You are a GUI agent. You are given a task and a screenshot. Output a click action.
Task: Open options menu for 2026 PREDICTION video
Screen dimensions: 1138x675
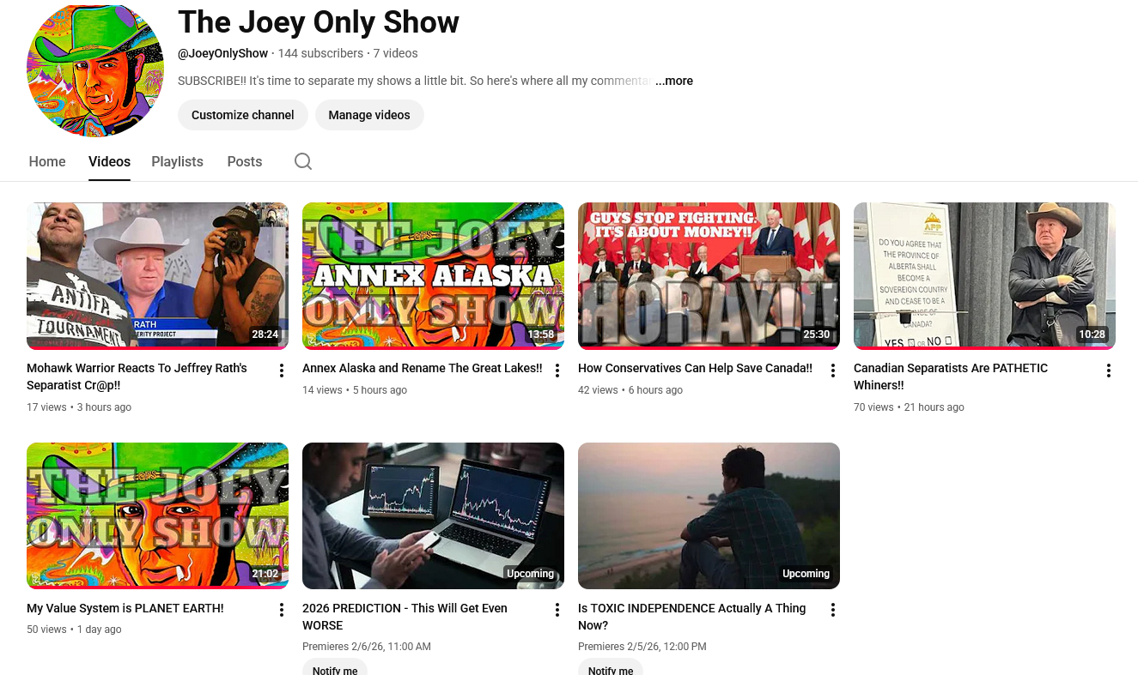click(x=557, y=610)
